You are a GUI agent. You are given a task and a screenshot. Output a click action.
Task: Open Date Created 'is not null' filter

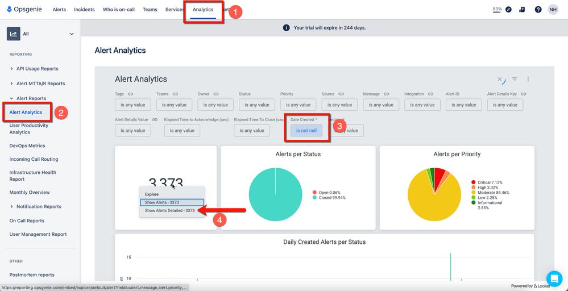click(x=306, y=131)
